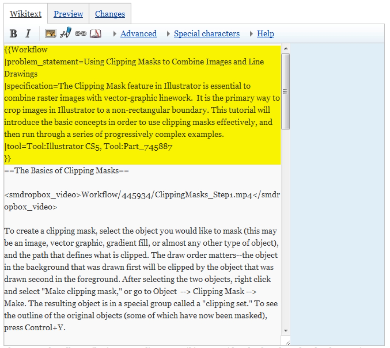
Task: Click the closing '}}' template braces
Action: click(x=7, y=158)
